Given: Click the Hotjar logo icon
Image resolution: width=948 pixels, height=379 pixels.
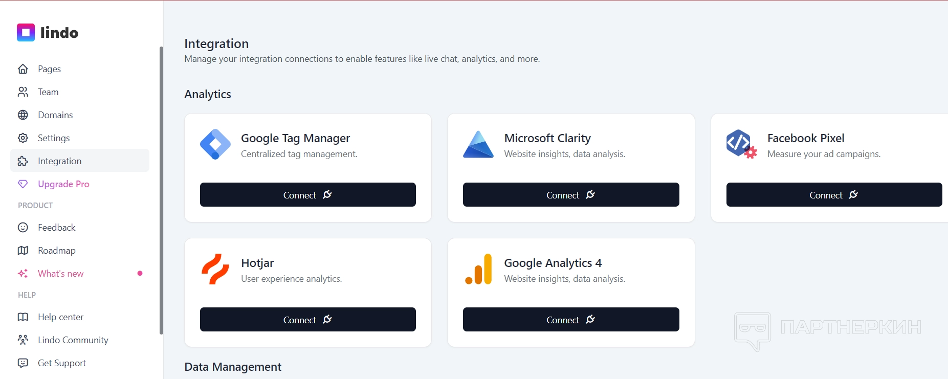Looking at the screenshot, I should pyautogui.click(x=215, y=269).
